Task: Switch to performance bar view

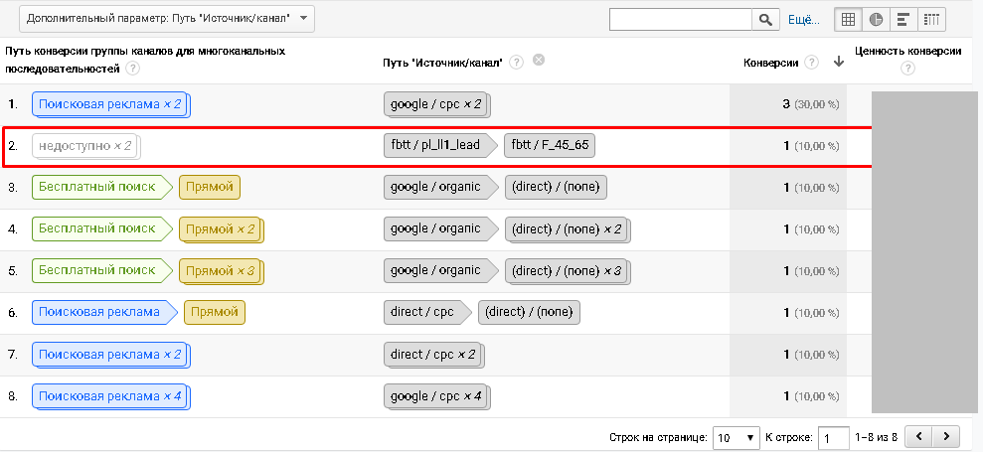Action: [x=903, y=19]
